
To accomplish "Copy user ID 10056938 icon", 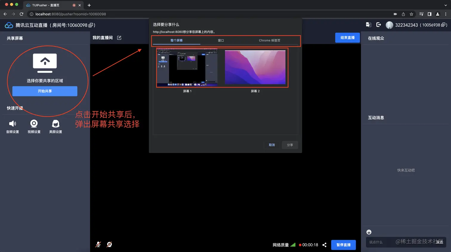I will [443, 25].
